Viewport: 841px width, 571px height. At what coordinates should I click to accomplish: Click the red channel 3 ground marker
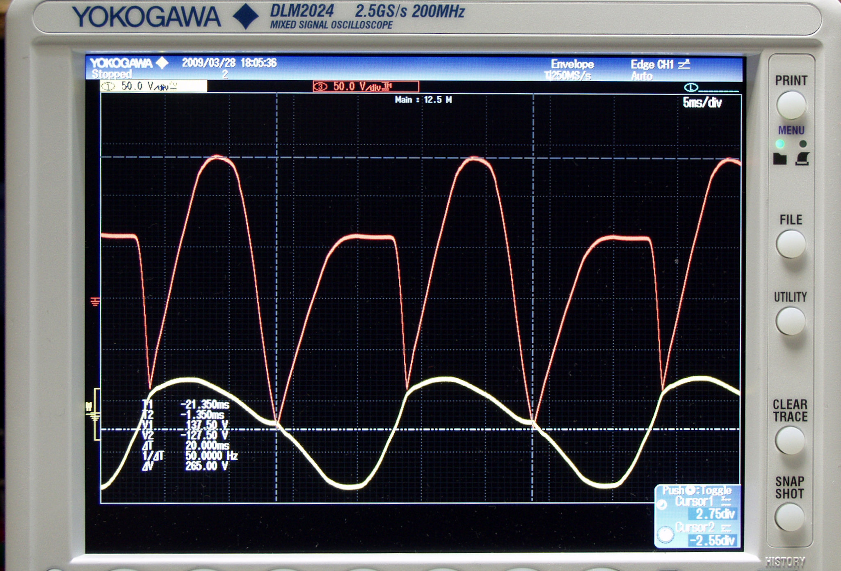pyautogui.click(x=95, y=302)
